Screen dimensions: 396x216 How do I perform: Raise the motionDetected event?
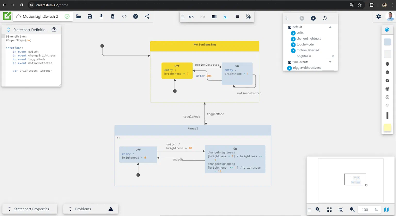click(293, 51)
